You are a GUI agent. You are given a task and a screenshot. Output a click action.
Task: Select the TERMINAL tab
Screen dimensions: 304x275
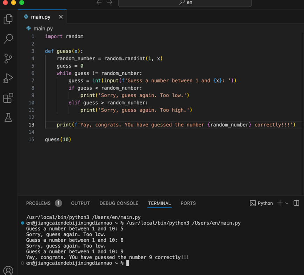pyautogui.click(x=160, y=203)
